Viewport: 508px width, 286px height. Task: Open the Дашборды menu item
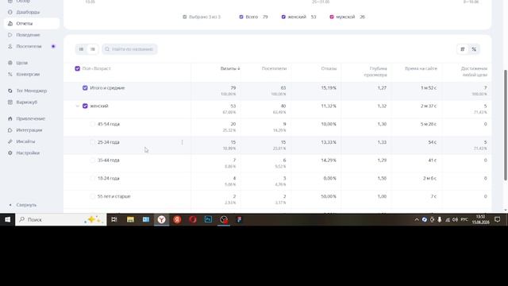(28, 12)
